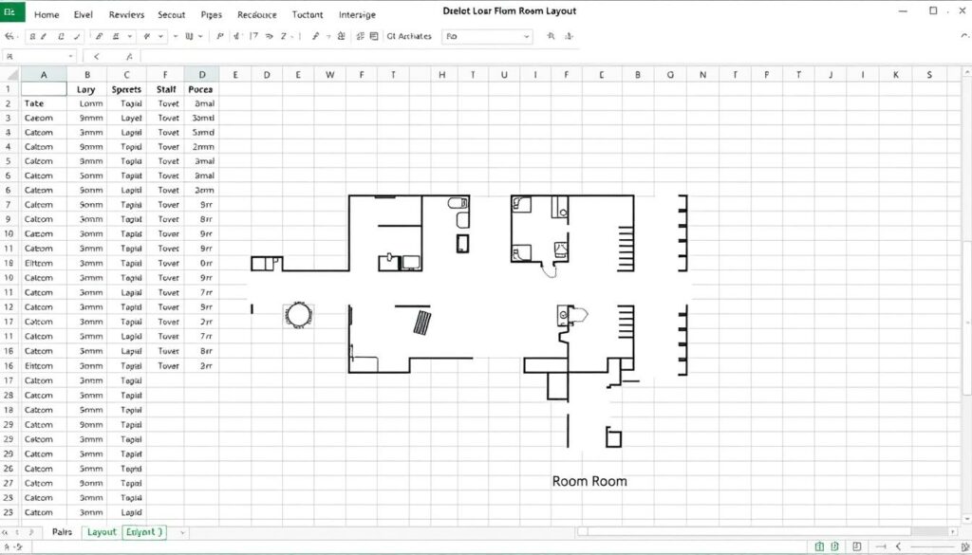Viewport: 972px width, 555px height.
Task: Click the Select All corner box
Action: pos(9,74)
